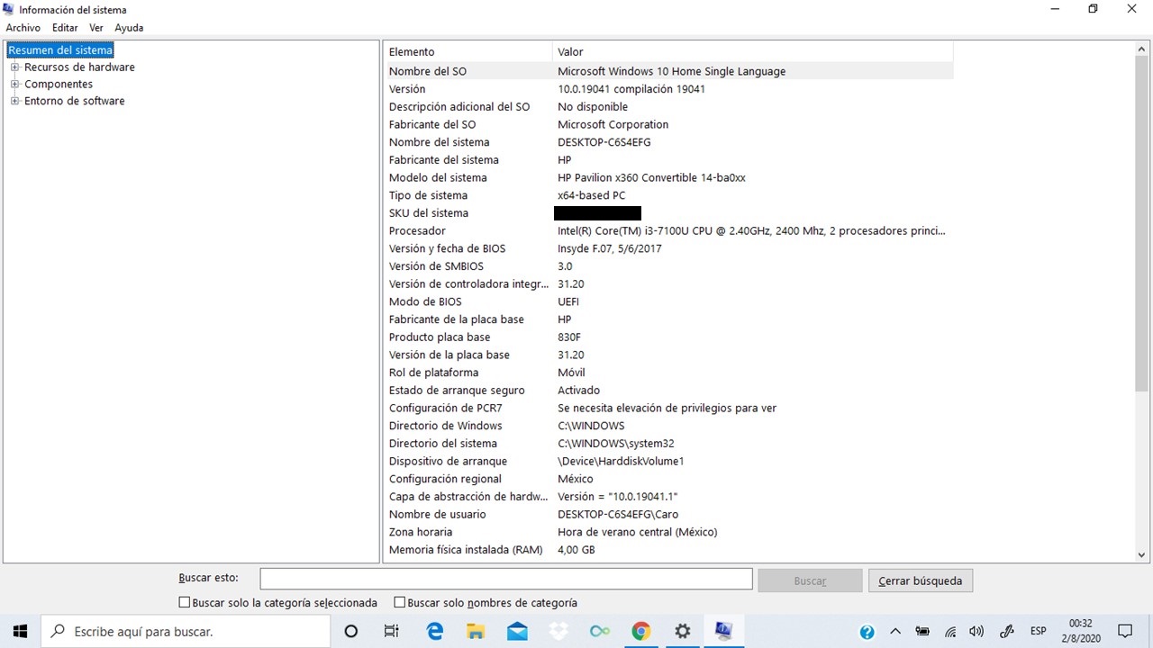Open the Ver menu

96,28
